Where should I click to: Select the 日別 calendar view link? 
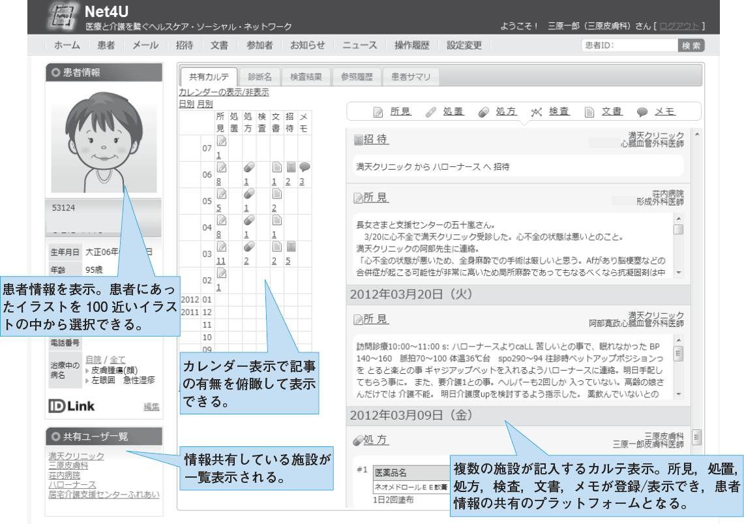coord(186,104)
